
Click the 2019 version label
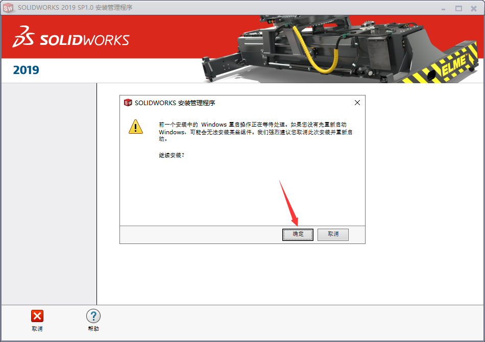coord(26,70)
